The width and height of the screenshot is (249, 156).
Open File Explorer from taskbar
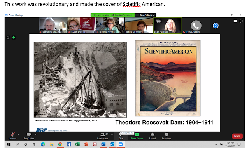tap(51, 144)
